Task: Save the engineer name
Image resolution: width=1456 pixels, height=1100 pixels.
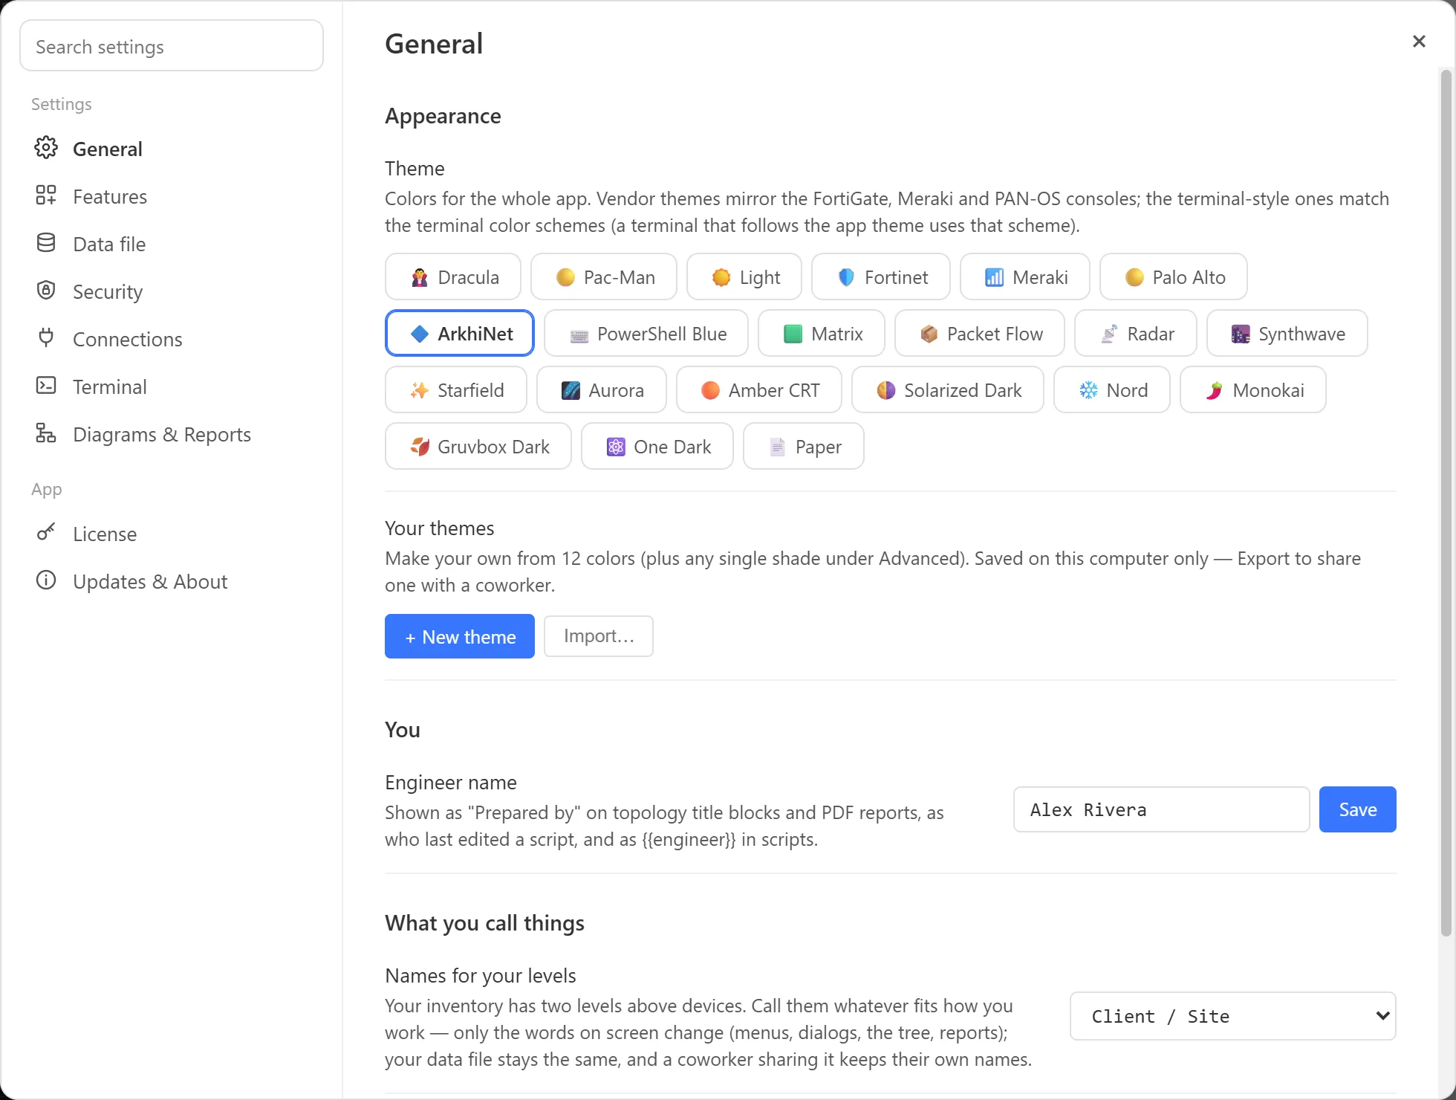Action: click(1358, 809)
